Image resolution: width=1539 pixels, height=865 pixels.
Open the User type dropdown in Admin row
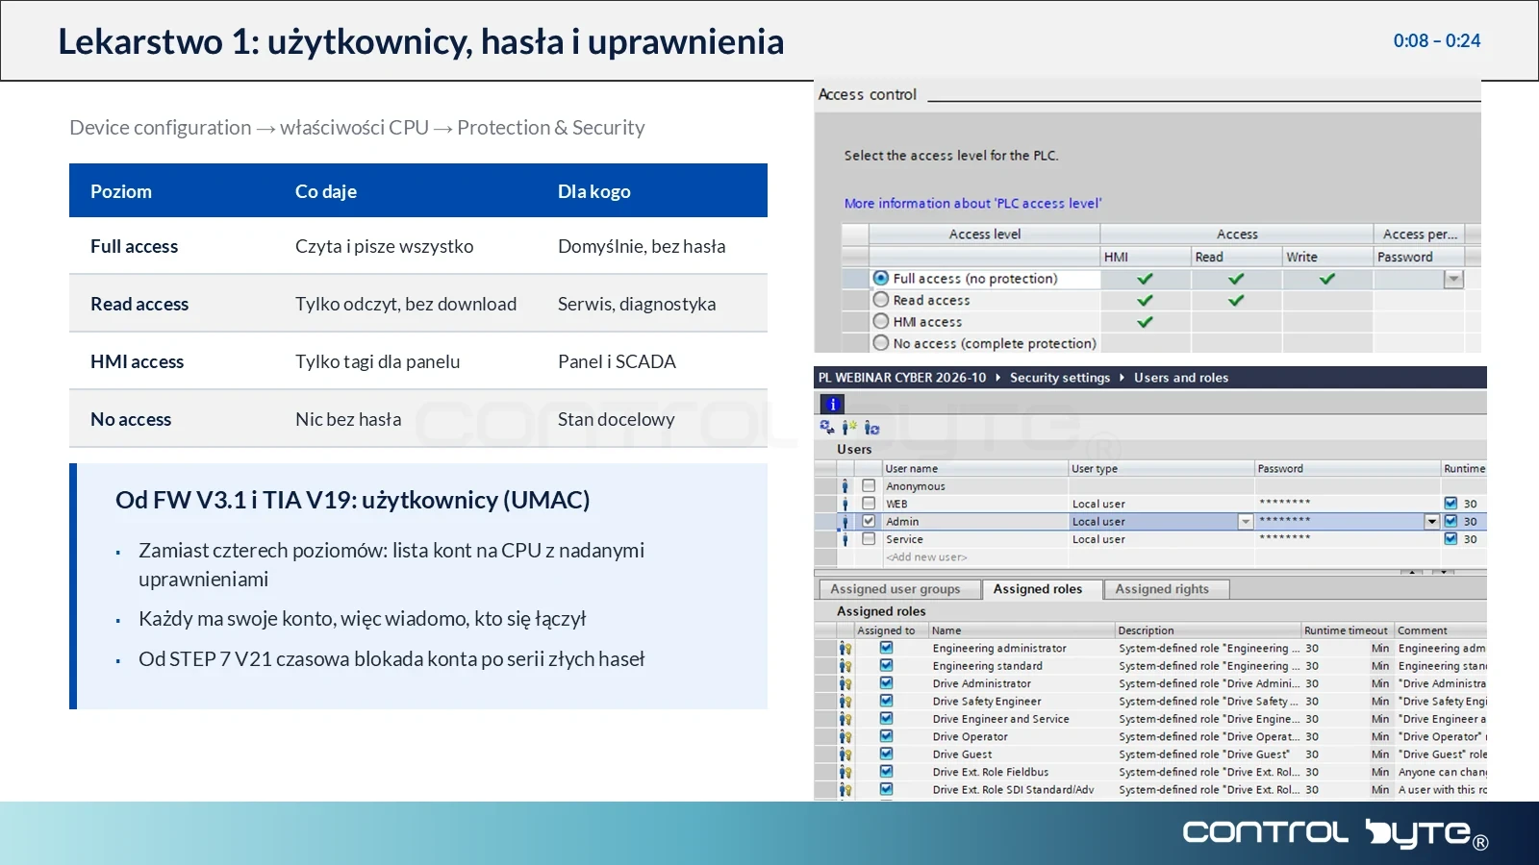[x=1246, y=521]
